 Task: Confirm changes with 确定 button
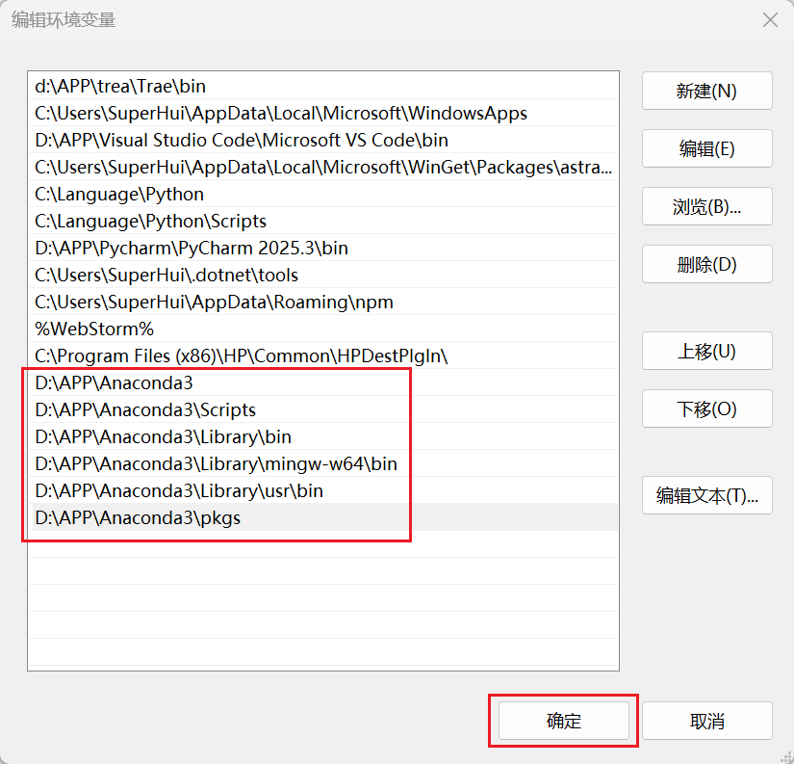tap(564, 721)
